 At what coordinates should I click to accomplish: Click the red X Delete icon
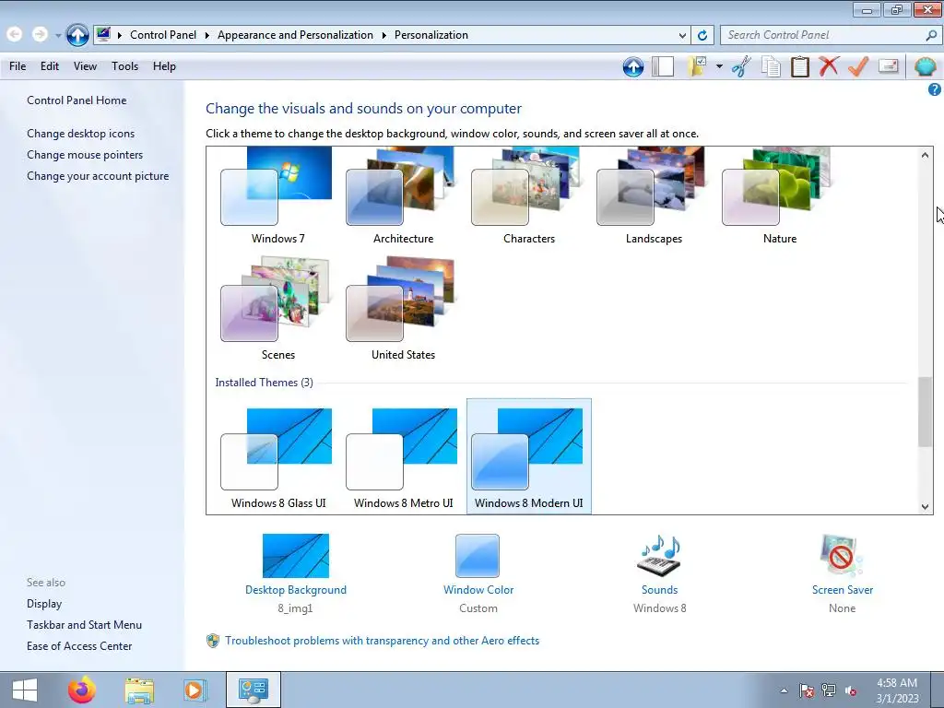pos(829,66)
